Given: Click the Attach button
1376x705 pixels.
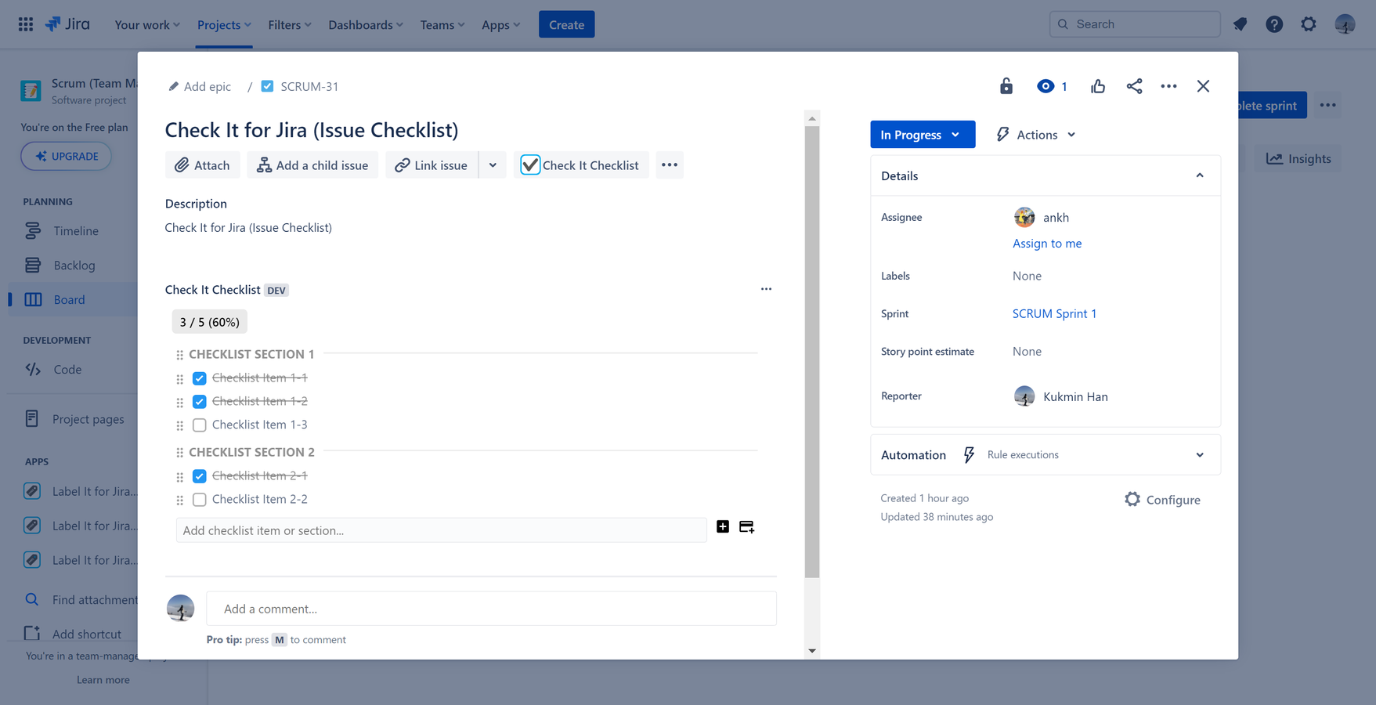Looking at the screenshot, I should point(202,165).
